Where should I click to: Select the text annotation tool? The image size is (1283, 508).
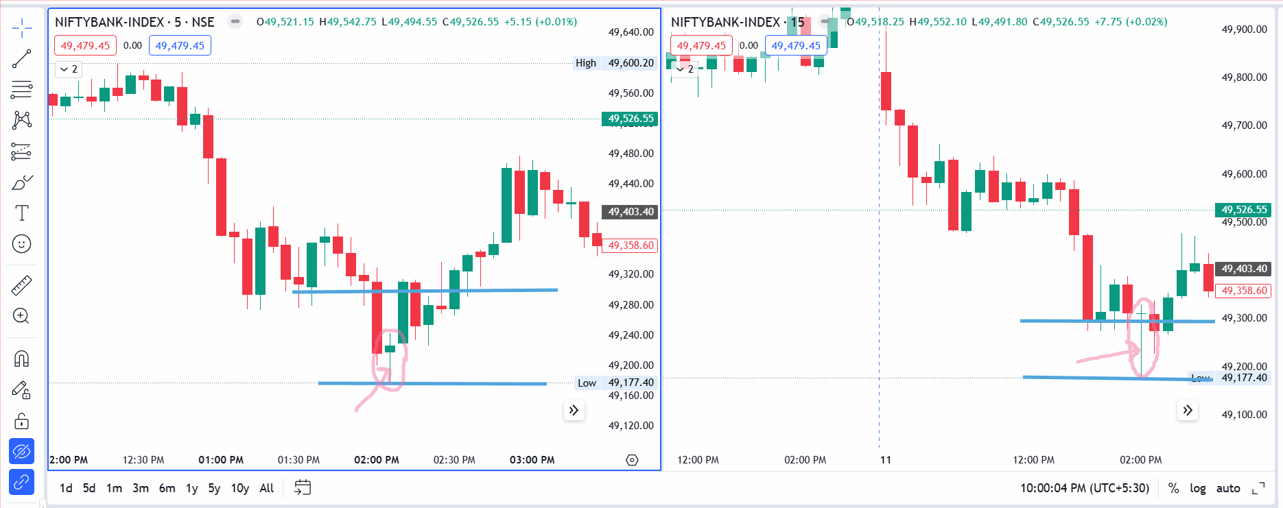click(x=22, y=213)
